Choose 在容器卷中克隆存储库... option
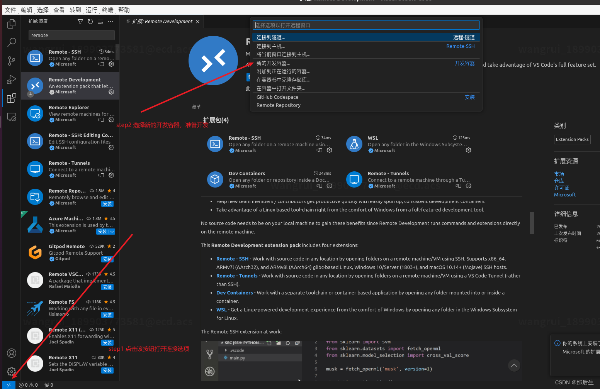Viewport: 600px width, 389px height. [x=366, y=80]
